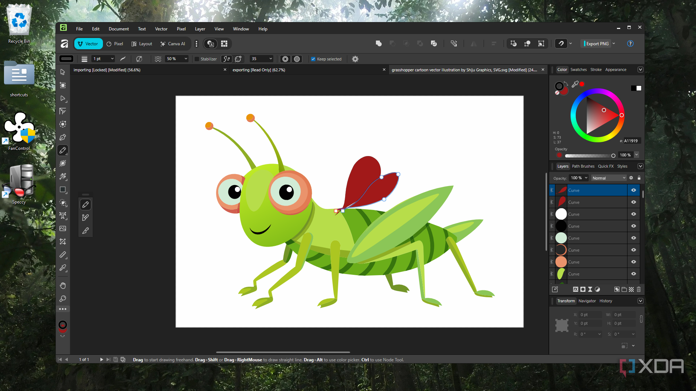Expand the Export PNG dropdown arrow
Image resolution: width=696 pixels, height=391 pixels.
[614, 43]
